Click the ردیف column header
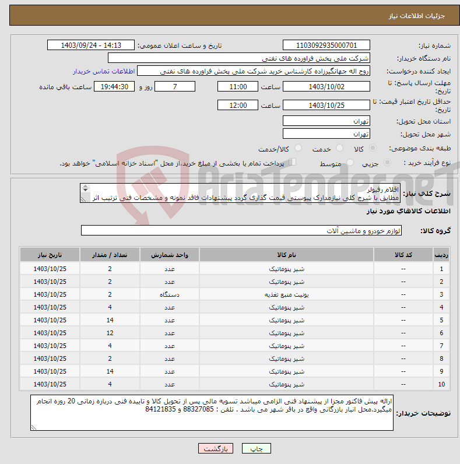 pos(441,255)
